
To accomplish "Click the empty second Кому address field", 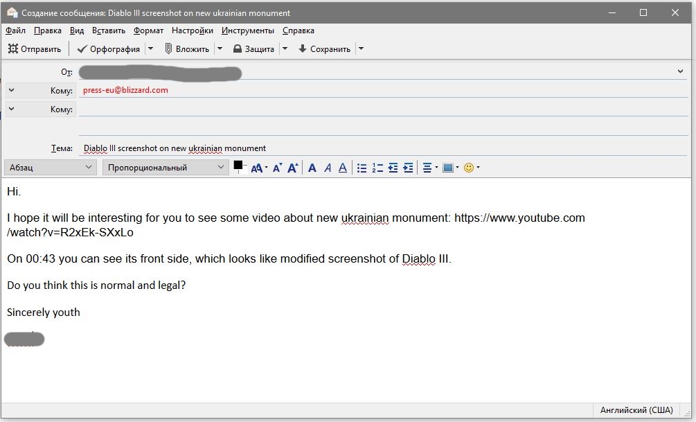I will (x=383, y=109).
